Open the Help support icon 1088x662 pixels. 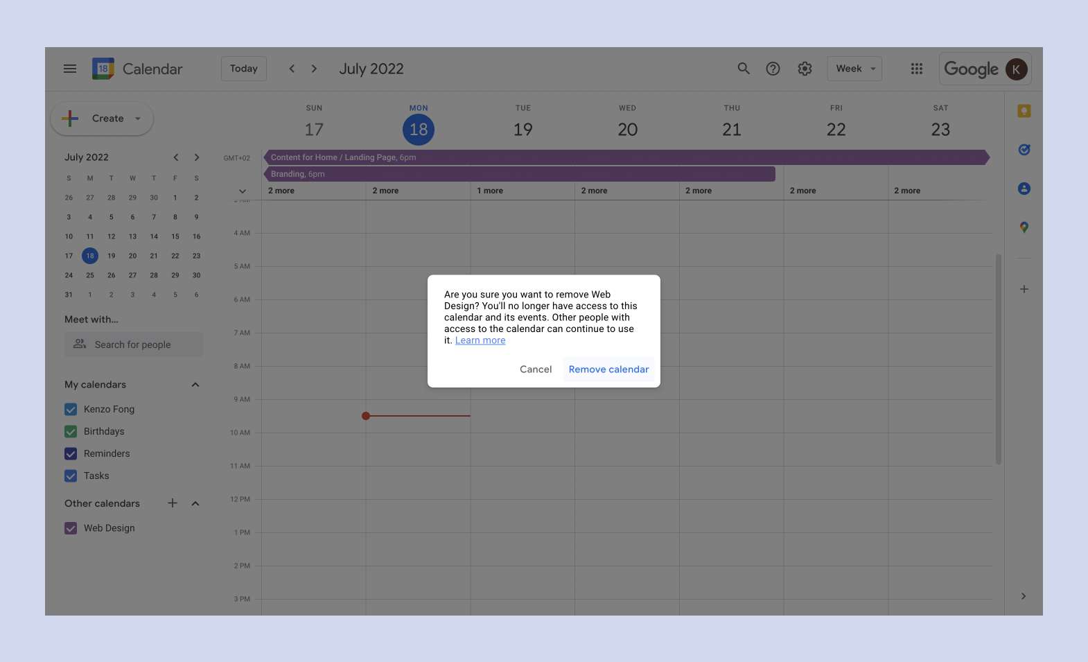coord(773,69)
